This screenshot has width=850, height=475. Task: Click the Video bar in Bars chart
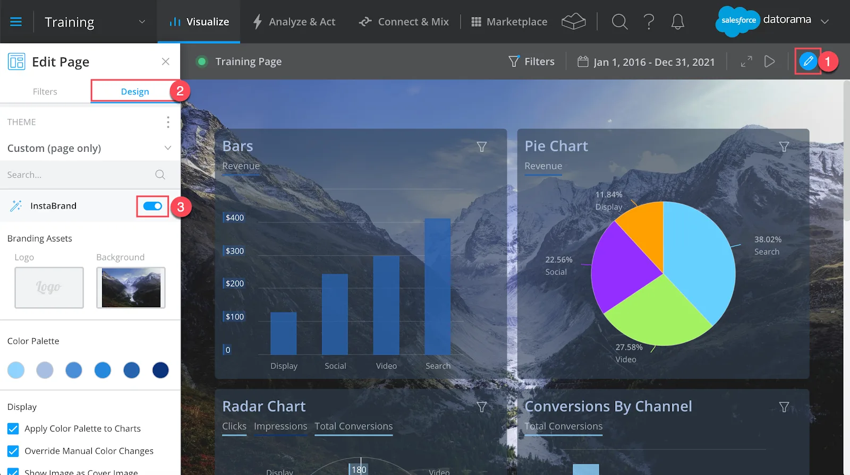click(386, 305)
